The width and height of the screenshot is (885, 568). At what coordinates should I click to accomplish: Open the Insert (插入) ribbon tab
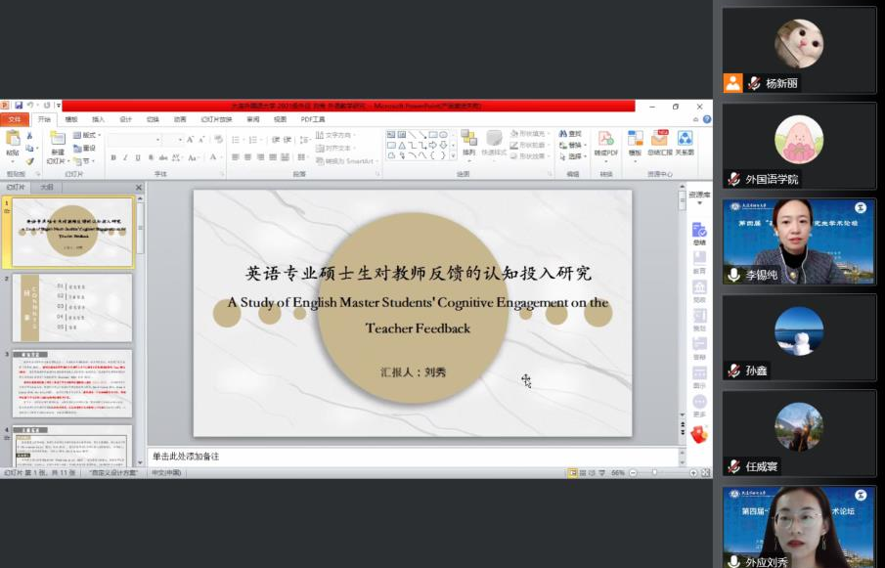click(98, 119)
